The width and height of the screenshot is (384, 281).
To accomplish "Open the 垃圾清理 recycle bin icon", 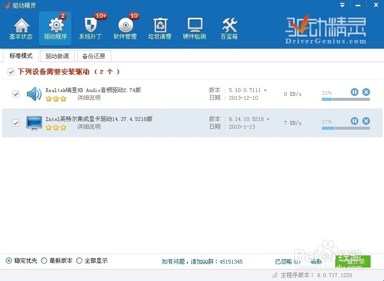I will pos(160,26).
